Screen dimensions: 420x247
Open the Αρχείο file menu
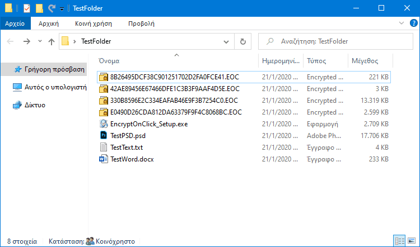(x=15, y=23)
